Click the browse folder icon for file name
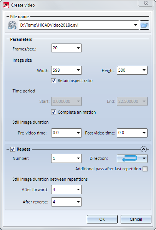Viewport: 156px width, 230px height. [x=144, y=25]
